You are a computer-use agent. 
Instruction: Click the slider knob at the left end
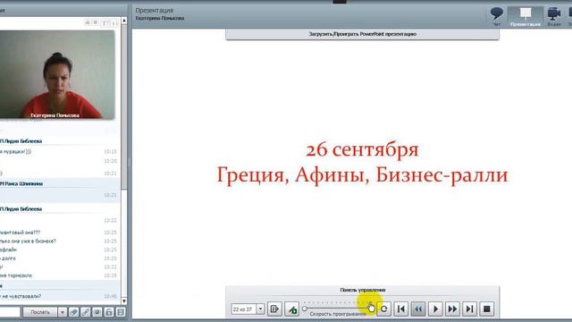tap(305, 309)
